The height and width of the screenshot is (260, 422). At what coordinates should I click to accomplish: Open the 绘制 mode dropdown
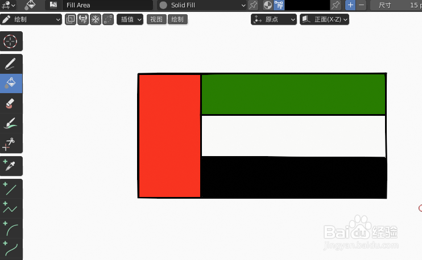coord(31,19)
